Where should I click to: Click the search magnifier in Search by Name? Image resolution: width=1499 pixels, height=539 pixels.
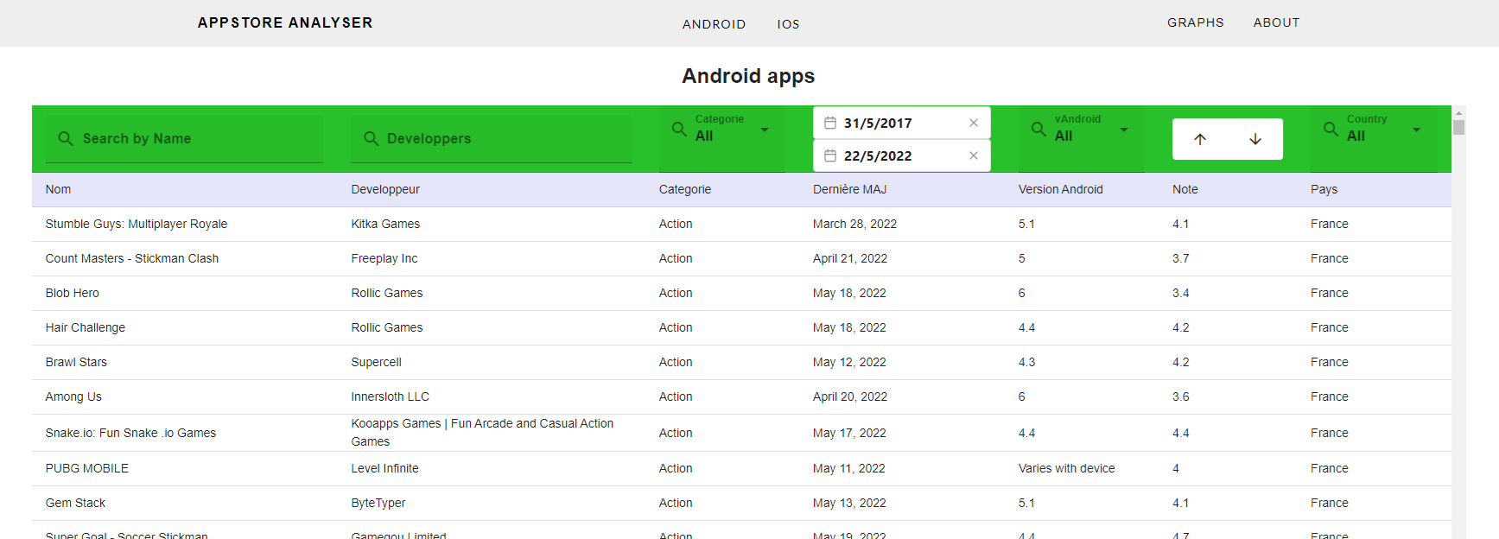66,138
